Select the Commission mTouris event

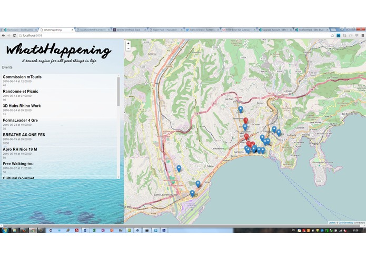(60, 81)
